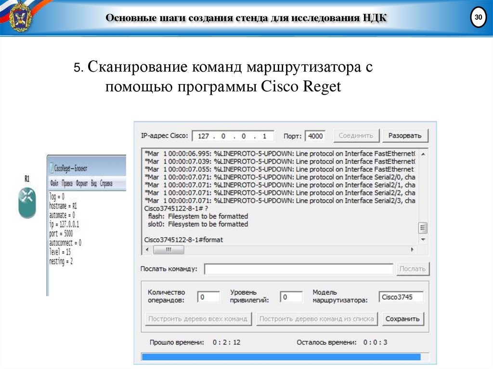Open the Правка menu in Notepad
The height and width of the screenshot is (369, 493).
67,183
